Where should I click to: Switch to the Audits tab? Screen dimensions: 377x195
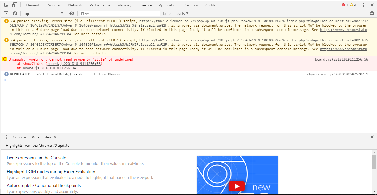pos(210,5)
